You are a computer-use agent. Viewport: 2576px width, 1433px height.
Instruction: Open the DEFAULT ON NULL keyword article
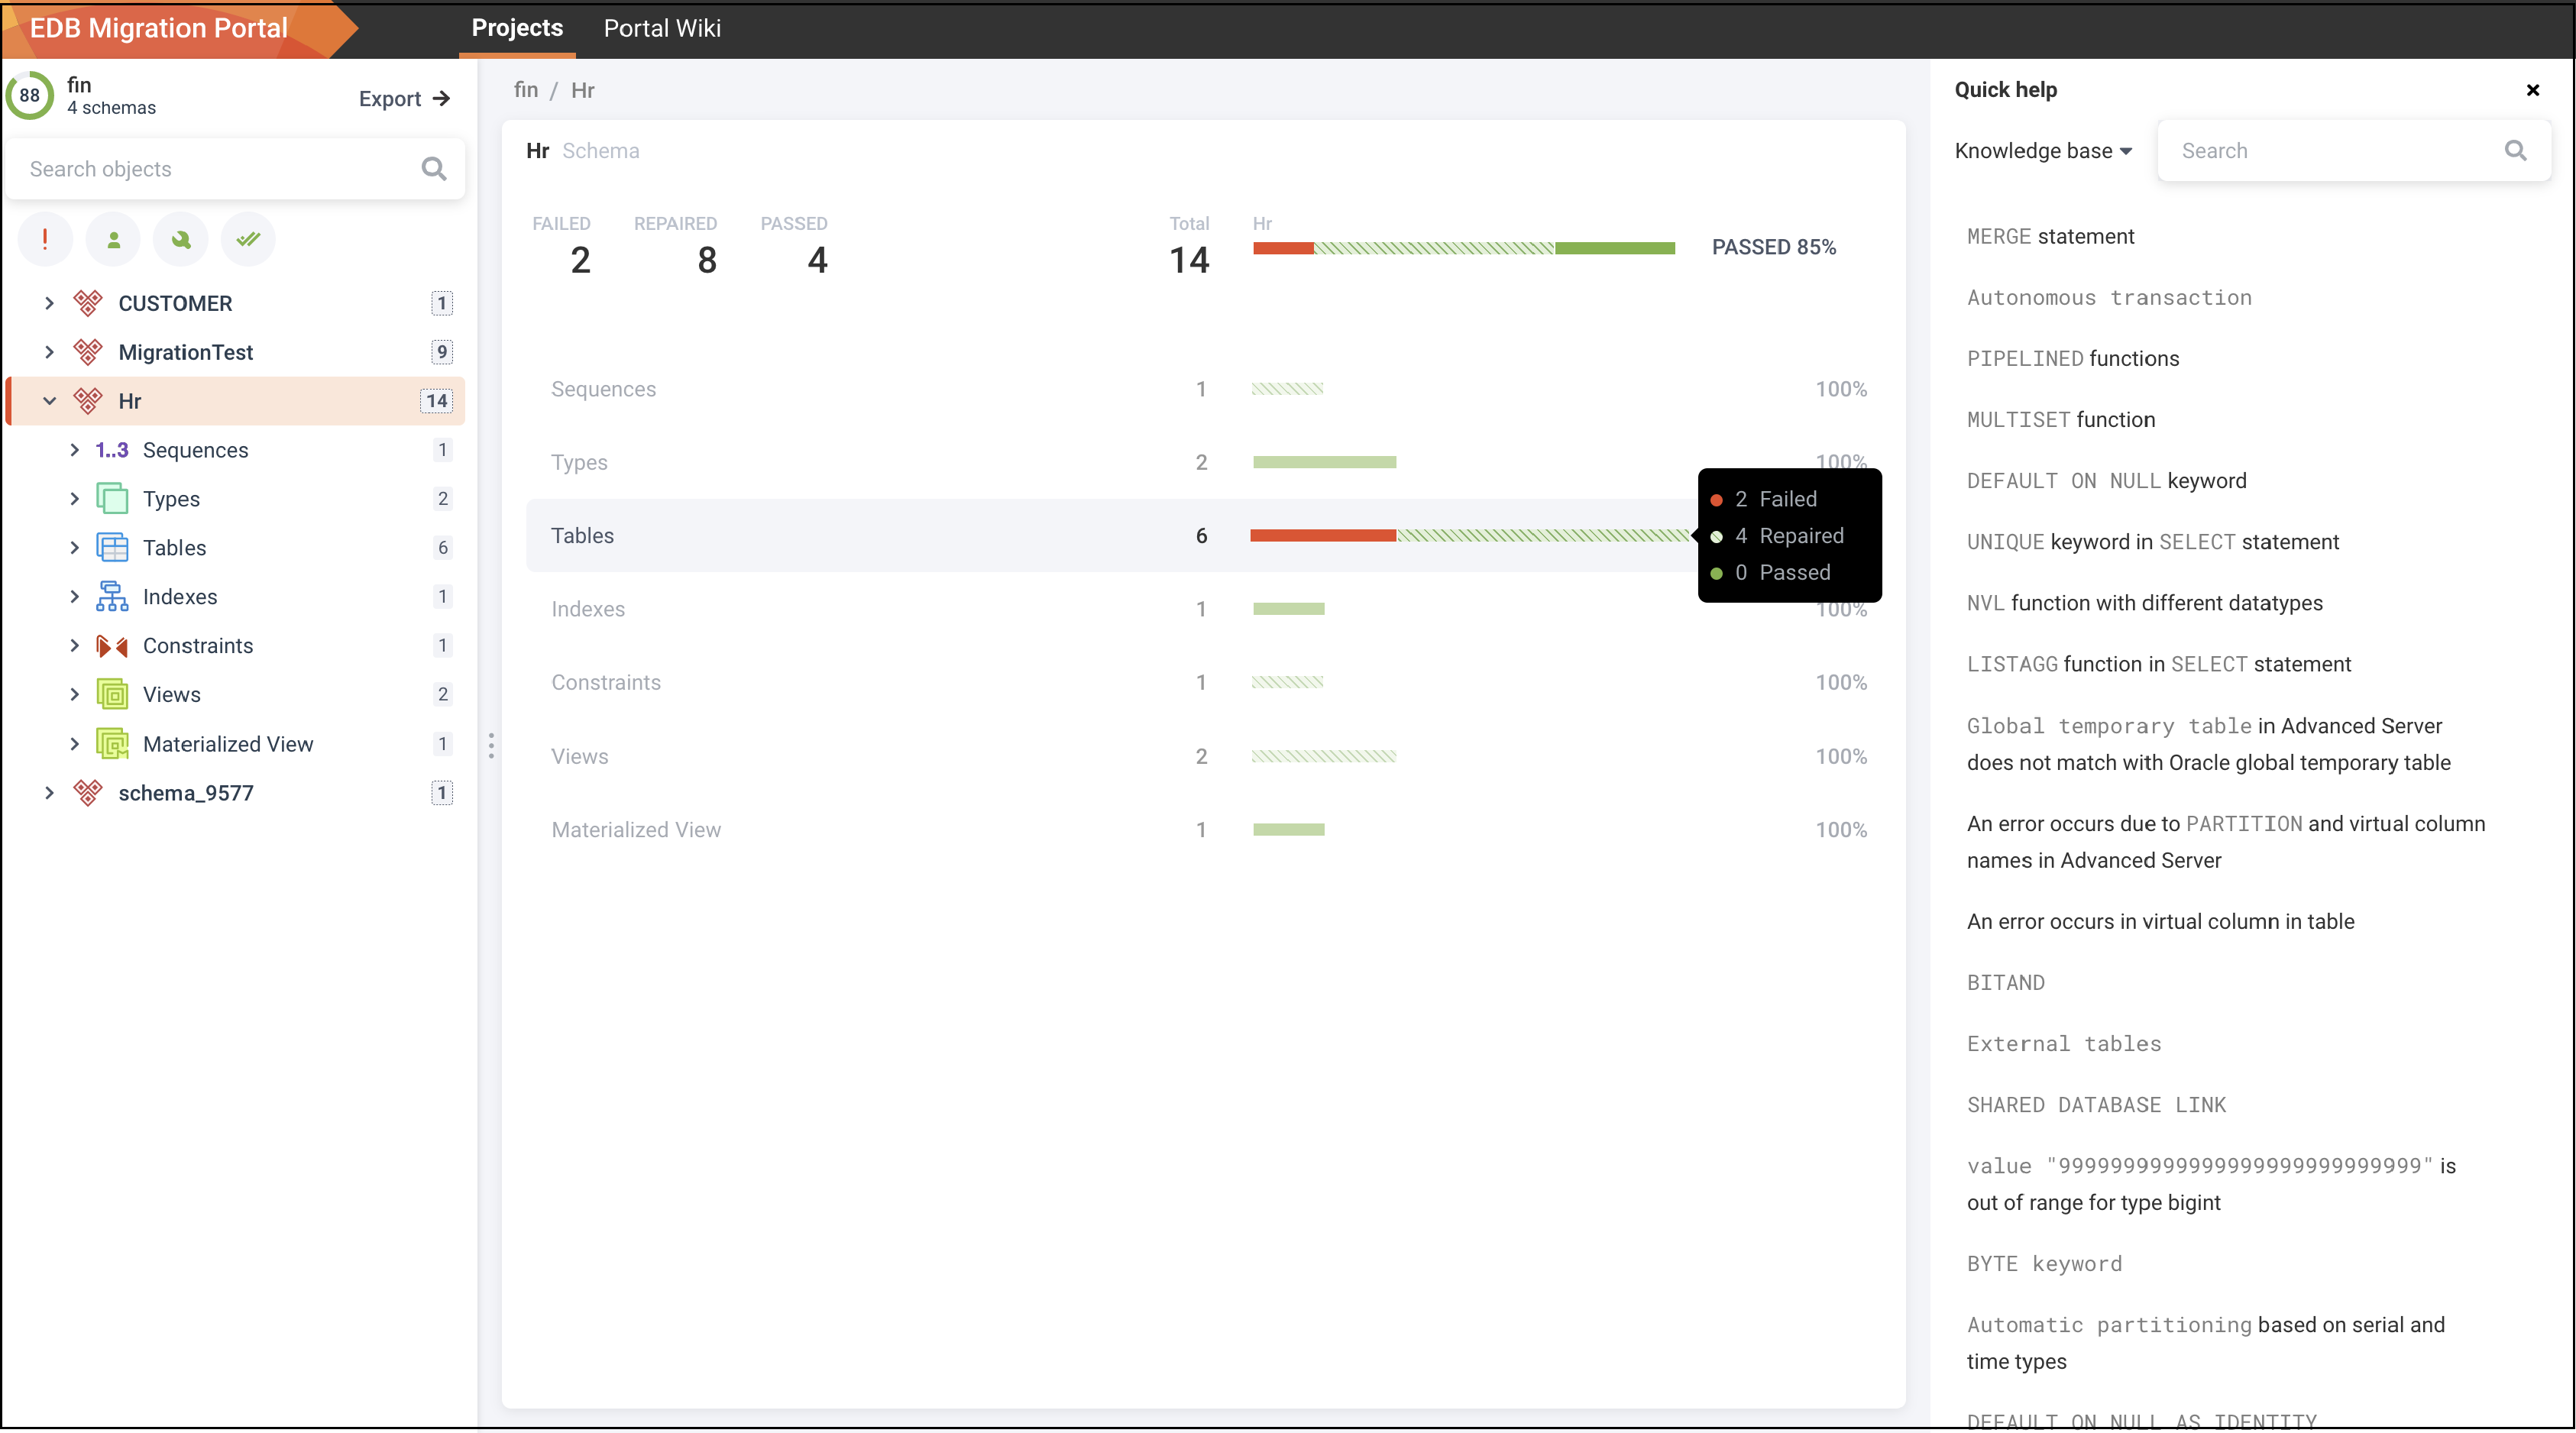[x=2106, y=480]
